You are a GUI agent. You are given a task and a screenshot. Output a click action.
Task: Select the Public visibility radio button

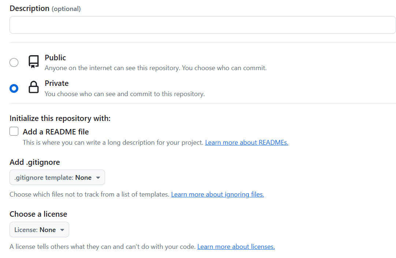click(14, 62)
